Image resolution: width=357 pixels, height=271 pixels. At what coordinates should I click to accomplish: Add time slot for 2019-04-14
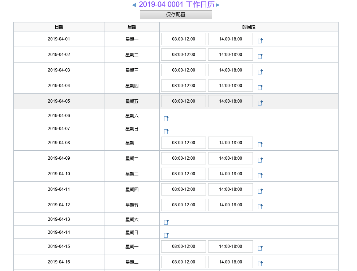coord(166,235)
